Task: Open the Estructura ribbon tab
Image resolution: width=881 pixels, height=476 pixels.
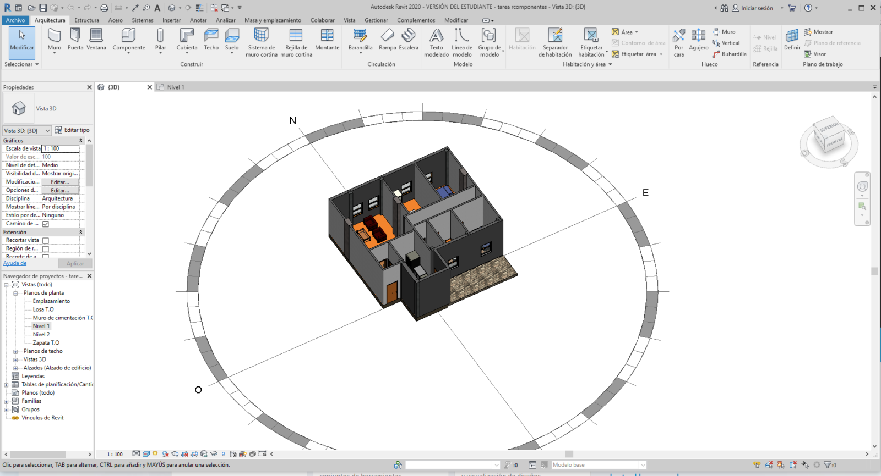Action: point(86,20)
